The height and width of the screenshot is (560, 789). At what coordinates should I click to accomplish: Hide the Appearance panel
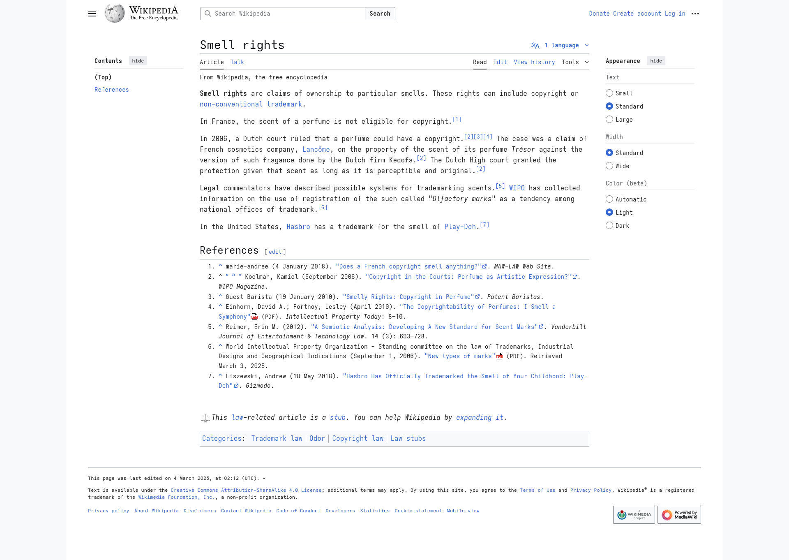[656, 61]
